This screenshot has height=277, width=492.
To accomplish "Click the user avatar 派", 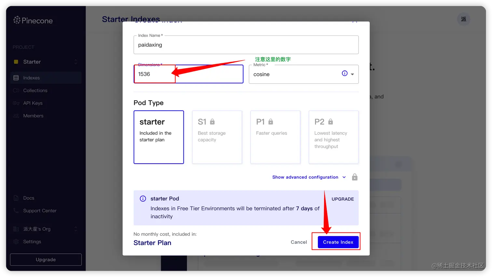I will (463, 19).
